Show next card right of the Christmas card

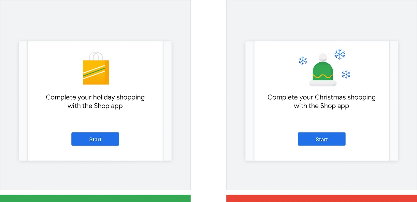click(394, 101)
